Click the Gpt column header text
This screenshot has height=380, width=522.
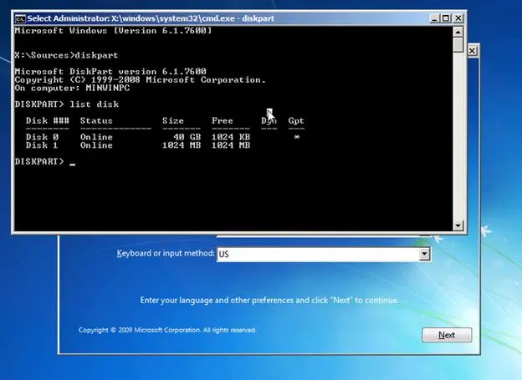(x=296, y=121)
